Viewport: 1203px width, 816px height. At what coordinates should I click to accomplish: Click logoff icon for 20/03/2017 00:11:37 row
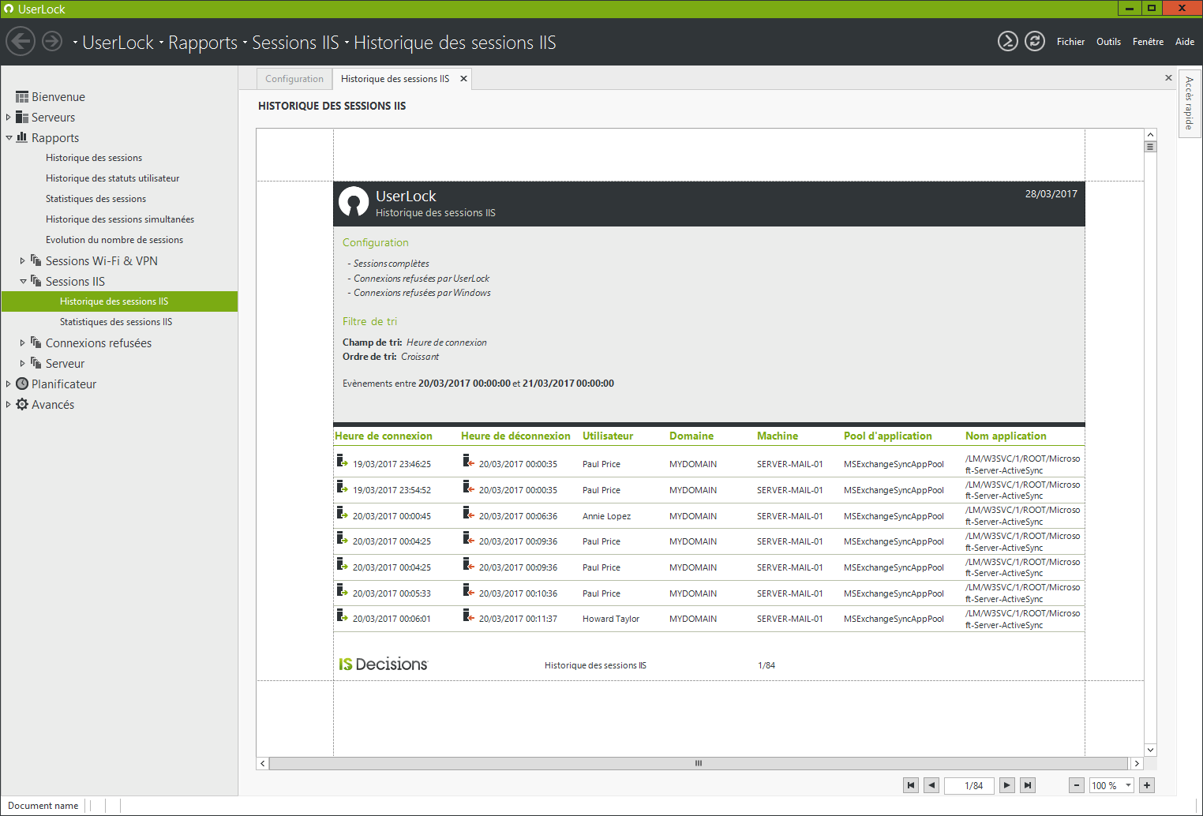[x=468, y=616]
